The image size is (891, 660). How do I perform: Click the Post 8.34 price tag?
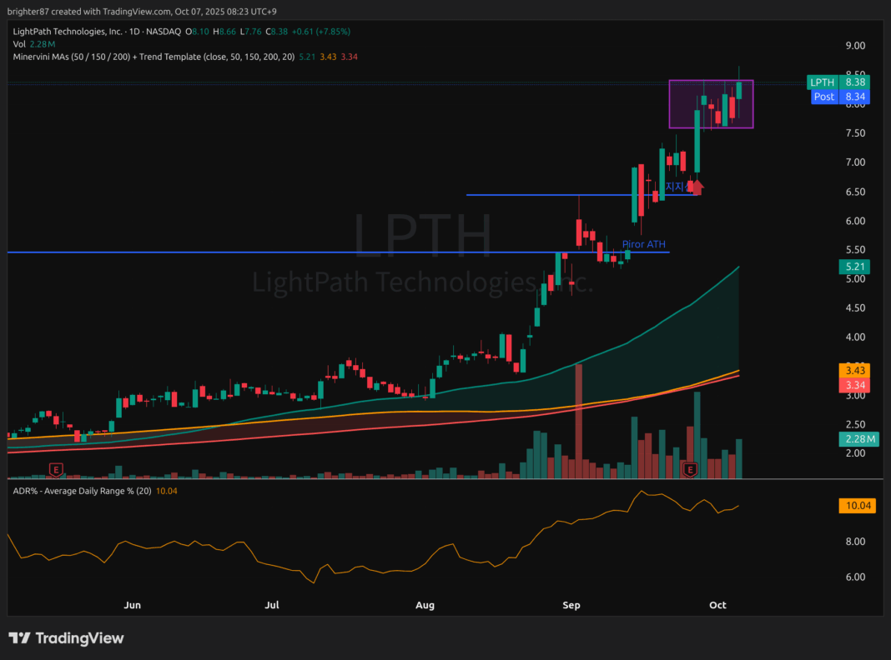(840, 97)
